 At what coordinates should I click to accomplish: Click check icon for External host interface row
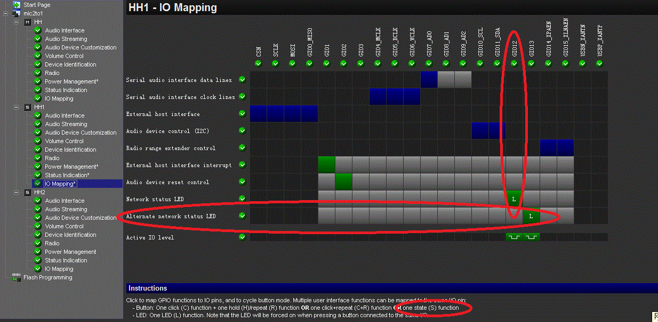click(x=242, y=114)
